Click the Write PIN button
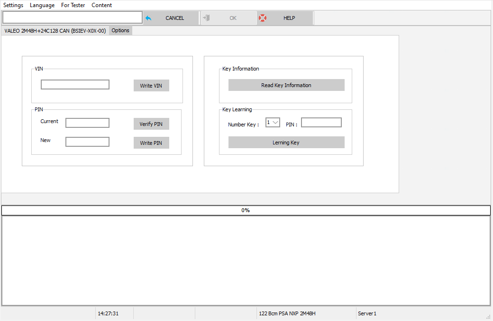 [x=151, y=143]
